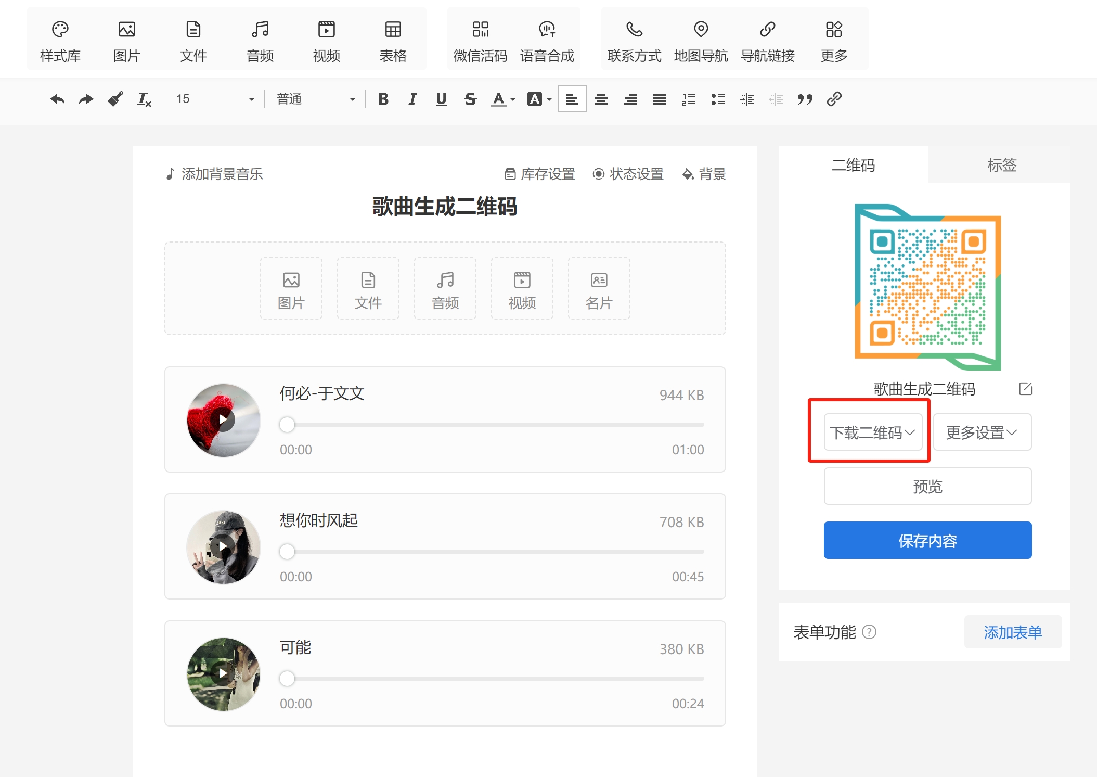Add 图片 block in content placeholder
Image resolution: width=1097 pixels, height=777 pixels.
coord(291,288)
